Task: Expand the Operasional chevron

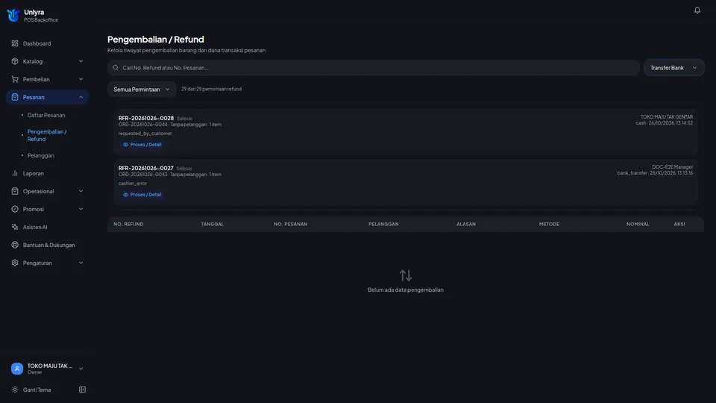Action: (81, 191)
